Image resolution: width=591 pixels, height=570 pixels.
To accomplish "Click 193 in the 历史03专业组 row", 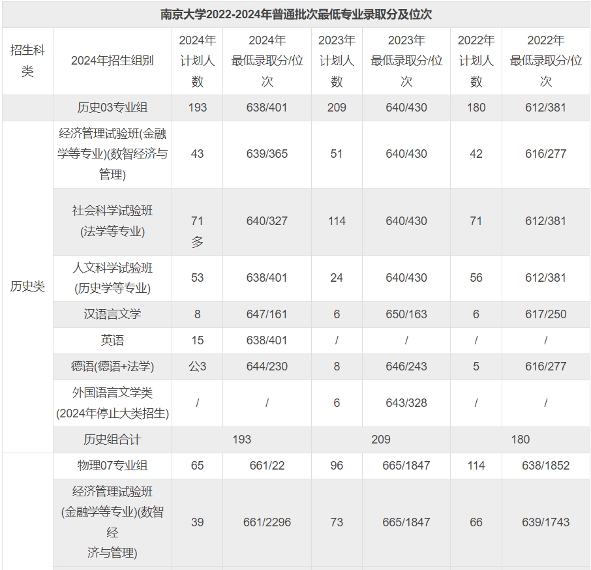I will point(197,108).
